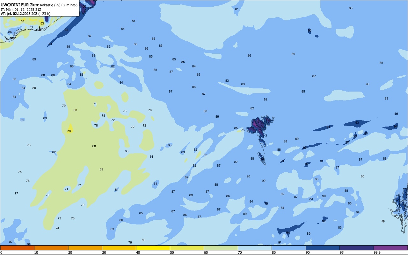
Task: Click the pale blue 70–80 legend segment
Action: [255, 248]
